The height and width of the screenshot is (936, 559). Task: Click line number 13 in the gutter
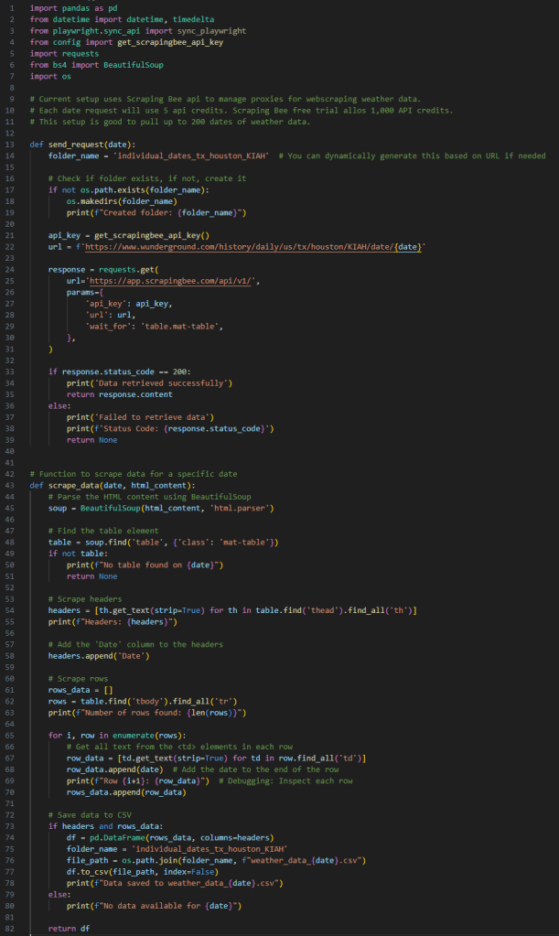click(7, 145)
